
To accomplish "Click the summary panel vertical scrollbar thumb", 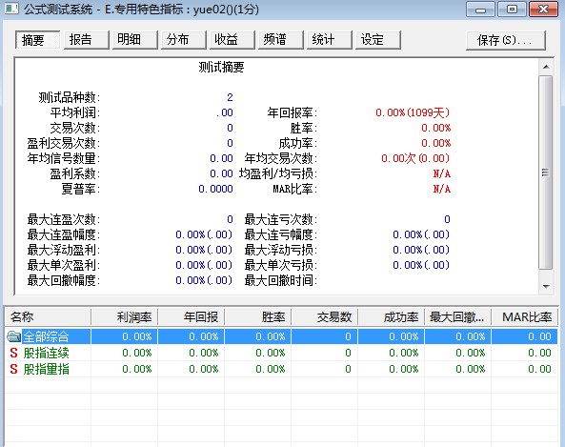I will tap(546, 173).
